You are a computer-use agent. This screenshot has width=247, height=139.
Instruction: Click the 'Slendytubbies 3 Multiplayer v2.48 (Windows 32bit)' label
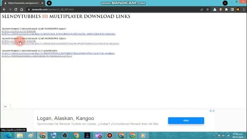pyautogui.click(x=34, y=39)
